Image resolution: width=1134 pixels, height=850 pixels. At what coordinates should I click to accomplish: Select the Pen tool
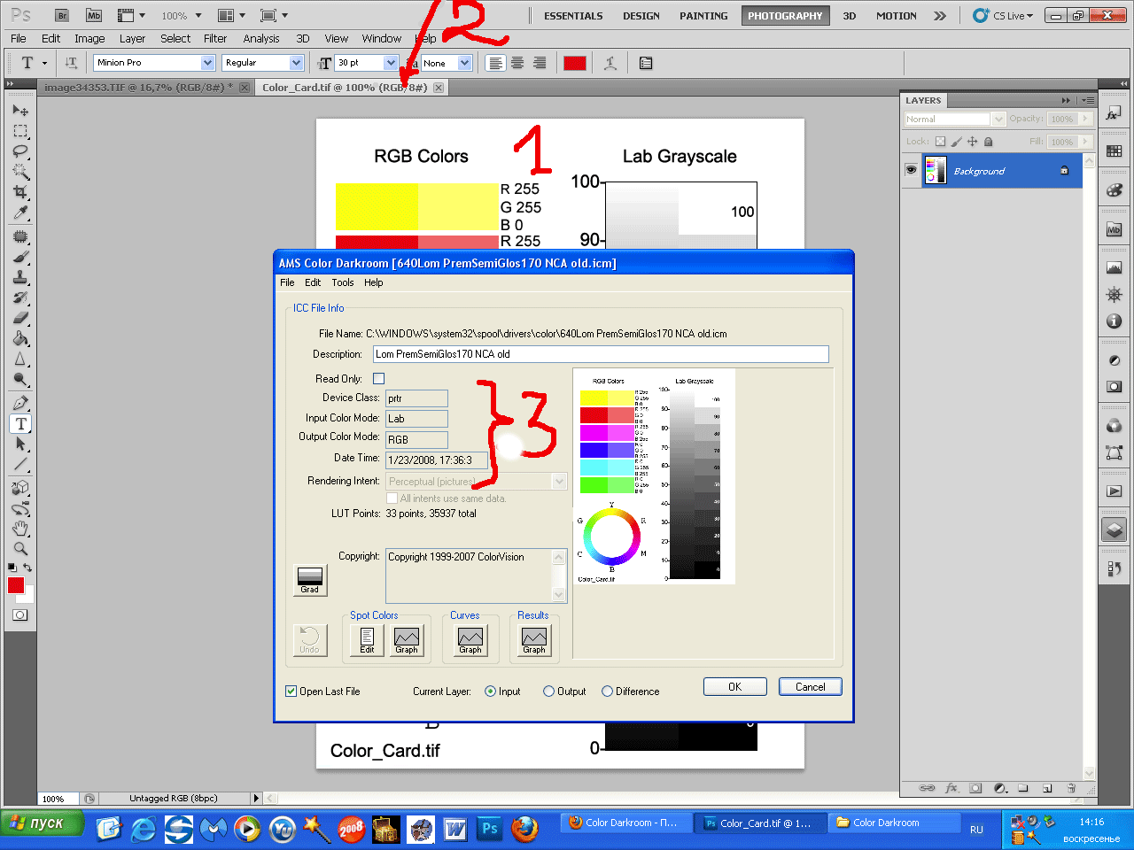(x=20, y=403)
